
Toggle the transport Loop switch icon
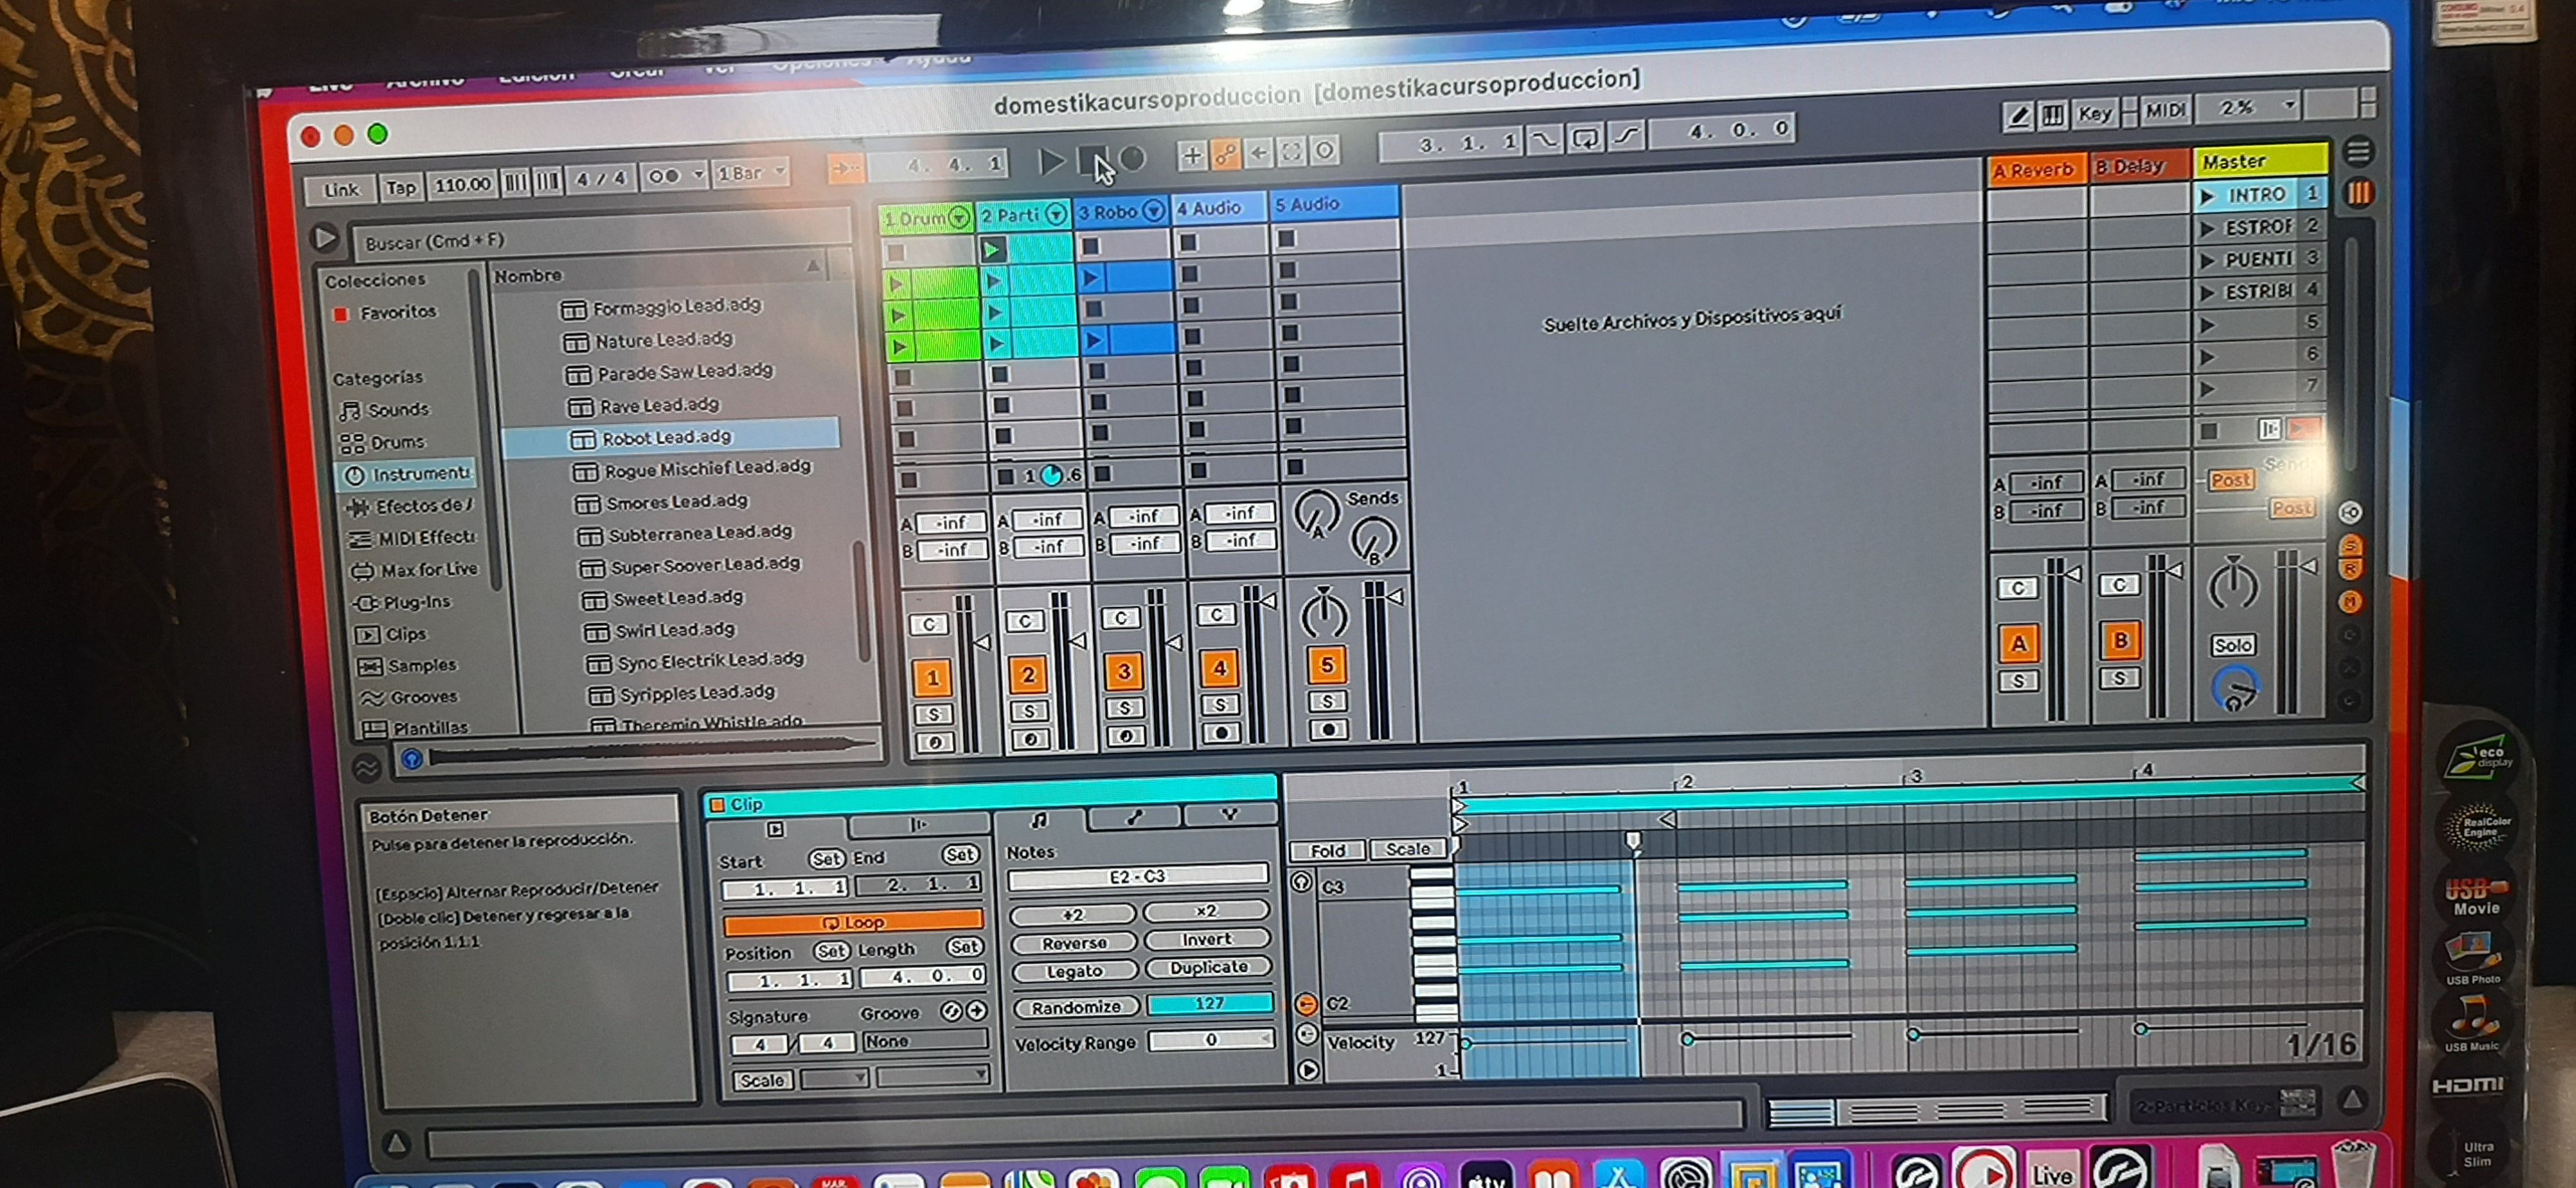(x=1586, y=138)
